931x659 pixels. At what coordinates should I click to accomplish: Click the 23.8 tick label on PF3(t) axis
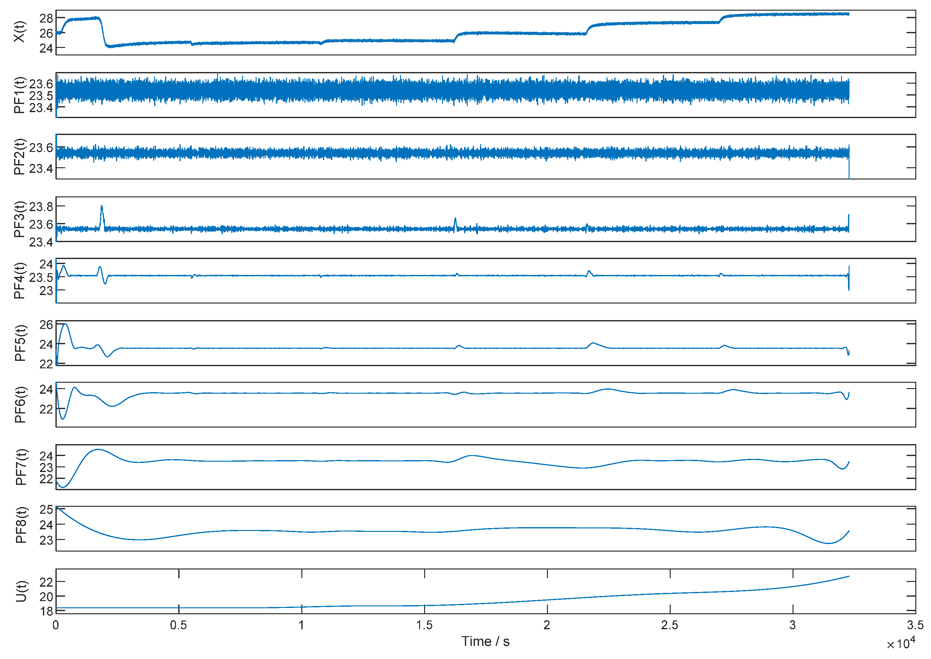(41, 207)
